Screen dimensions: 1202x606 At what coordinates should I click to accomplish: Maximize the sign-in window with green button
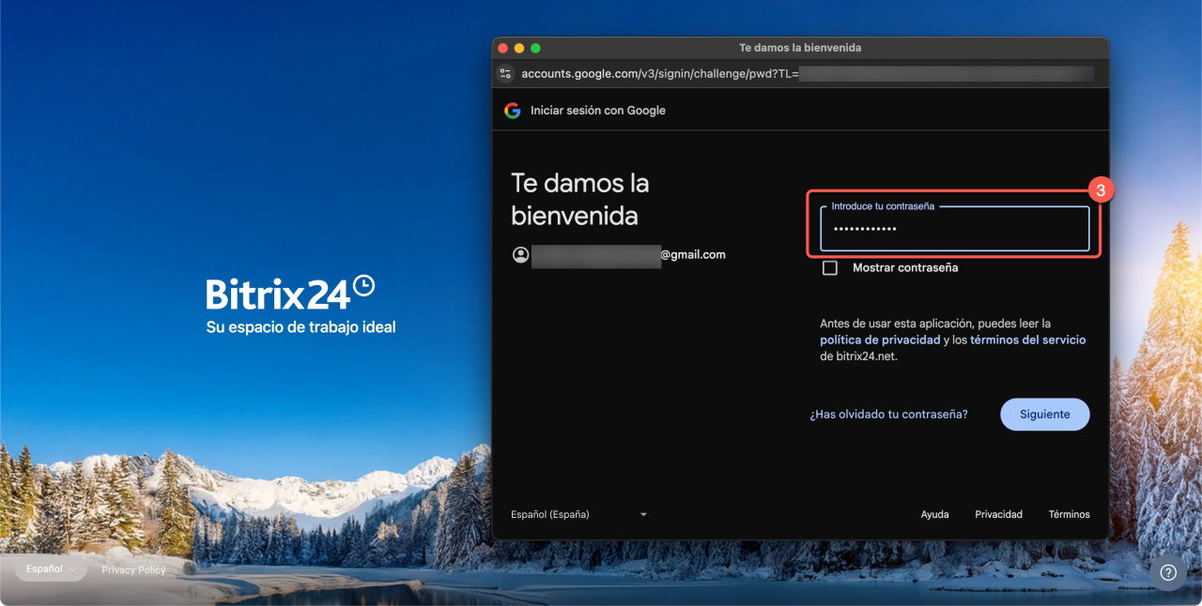click(x=535, y=48)
